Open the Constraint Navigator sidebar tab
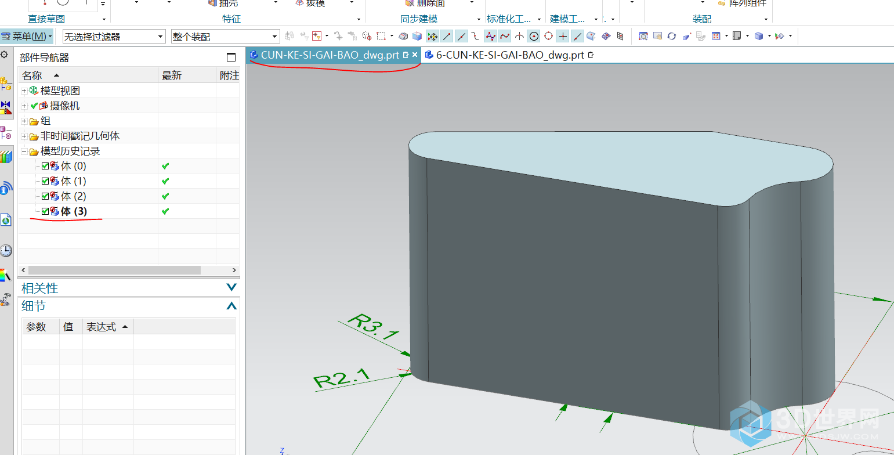The width and height of the screenshot is (894, 455). 6,108
